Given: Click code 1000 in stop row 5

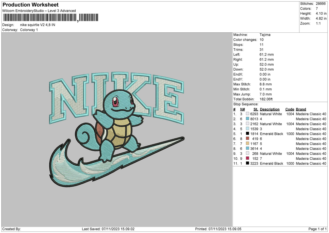Looking at the screenshot, I should pyautogui.click(x=290, y=134).
